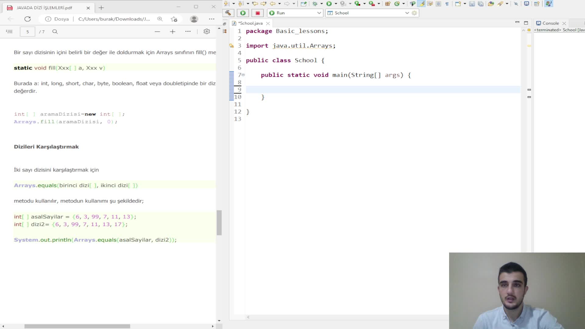Refresh the browser page
Image resolution: width=585 pixels, height=329 pixels.
click(x=27, y=19)
